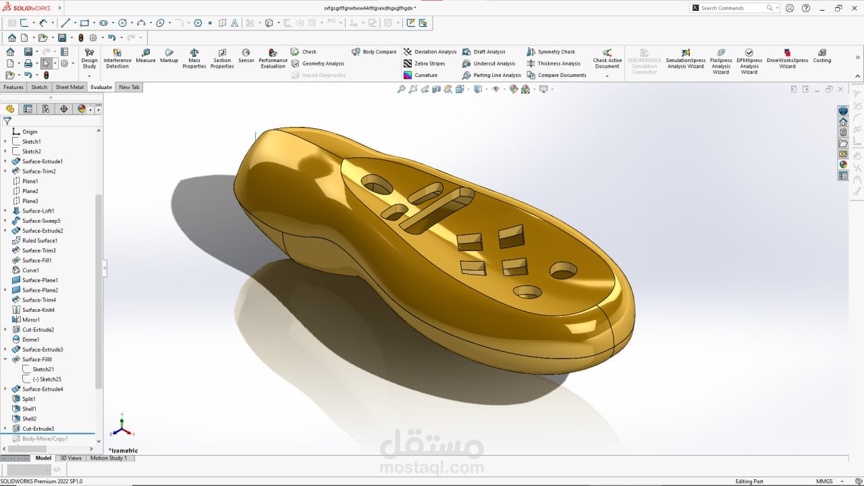Open Performance Evaluation

(273, 59)
